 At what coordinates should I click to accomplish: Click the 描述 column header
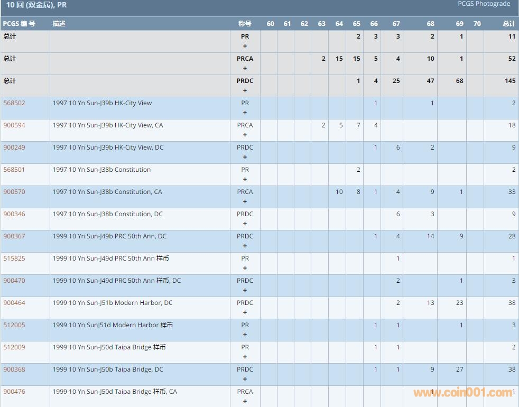pos(59,24)
